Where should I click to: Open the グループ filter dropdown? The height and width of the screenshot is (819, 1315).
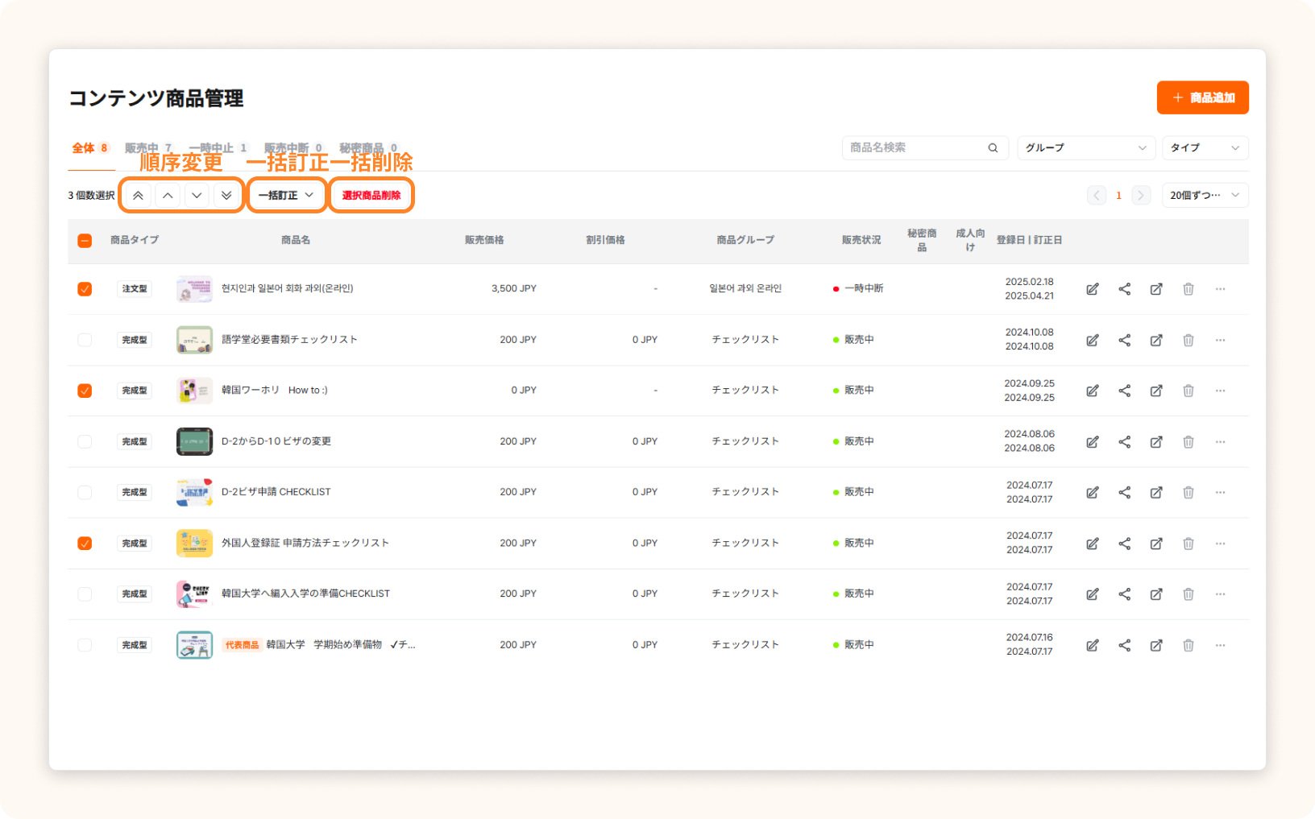point(1085,148)
